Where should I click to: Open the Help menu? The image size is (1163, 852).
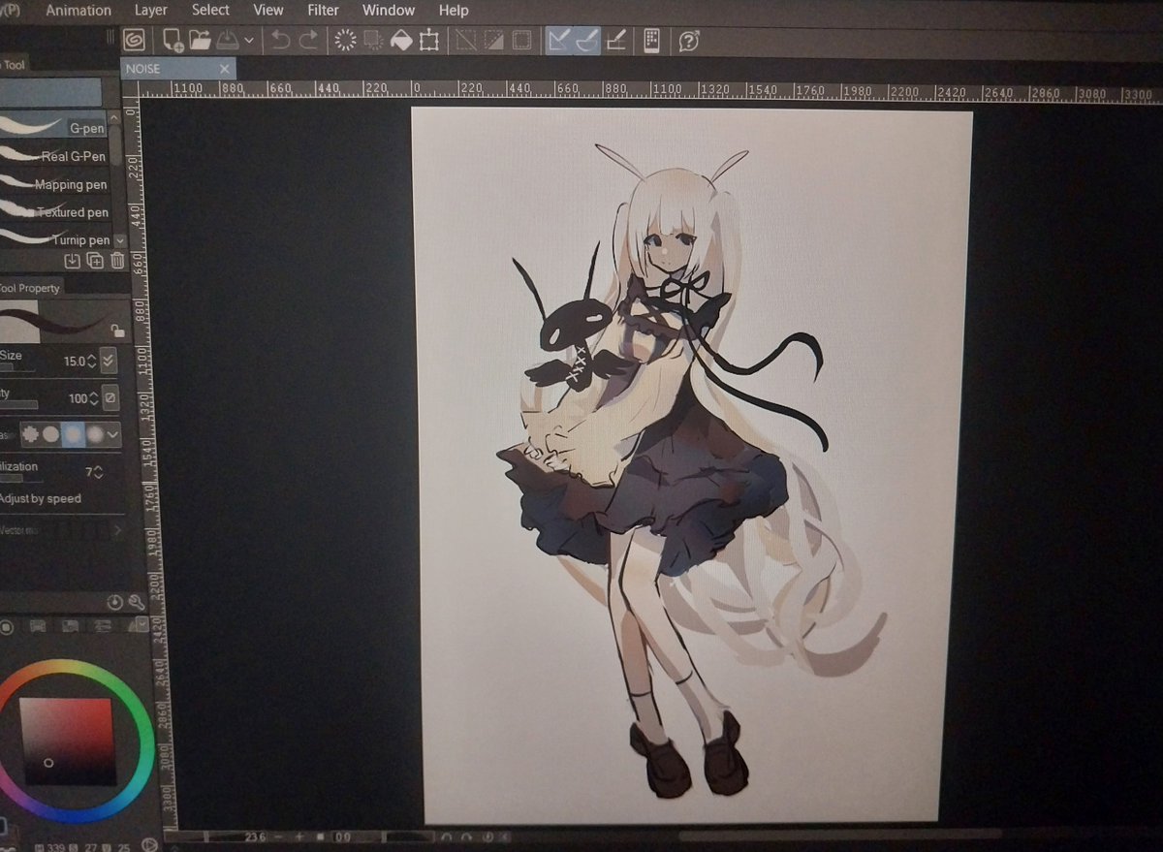point(454,10)
